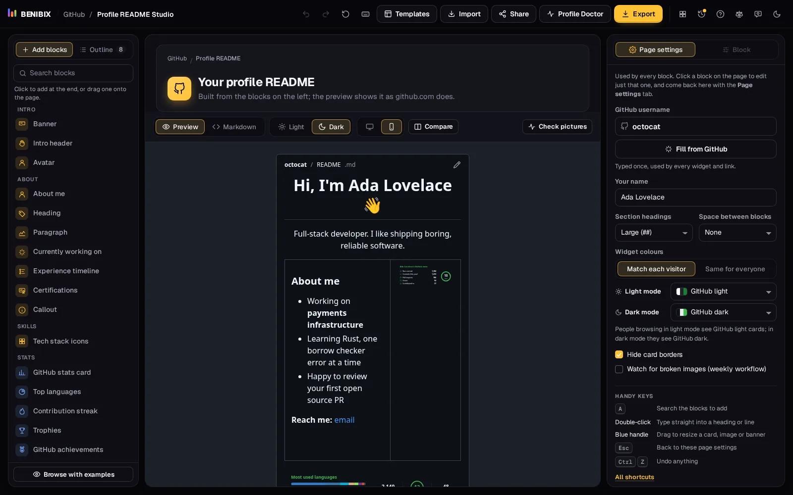The image size is (793, 495).
Task: Click the Search blocks field
Action: coord(73,73)
